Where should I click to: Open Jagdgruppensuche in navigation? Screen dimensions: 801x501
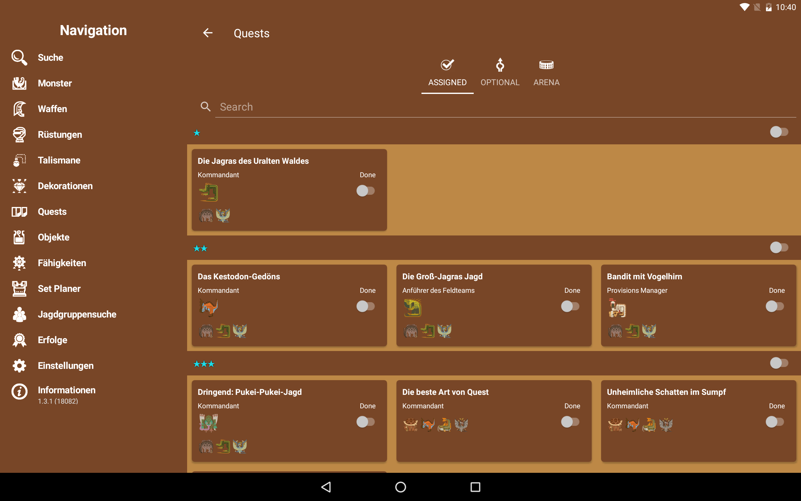[77, 314]
